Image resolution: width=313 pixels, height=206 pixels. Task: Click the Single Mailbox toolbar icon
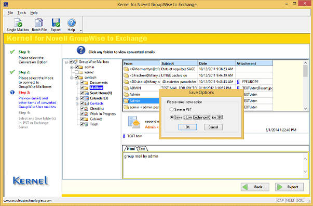(18, 23)
